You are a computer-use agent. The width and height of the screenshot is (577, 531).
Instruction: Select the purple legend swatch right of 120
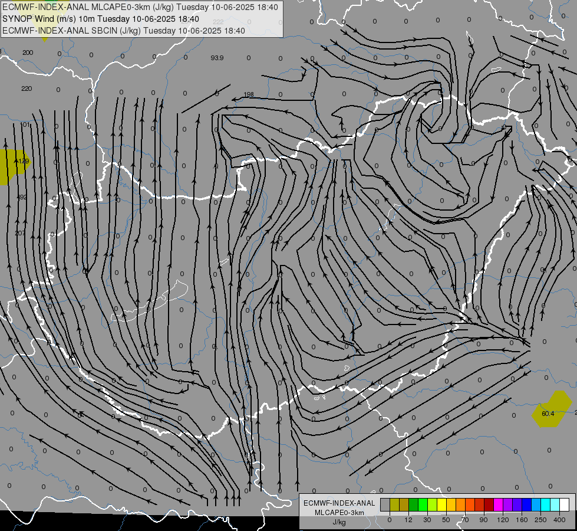[x=508, y=504]
